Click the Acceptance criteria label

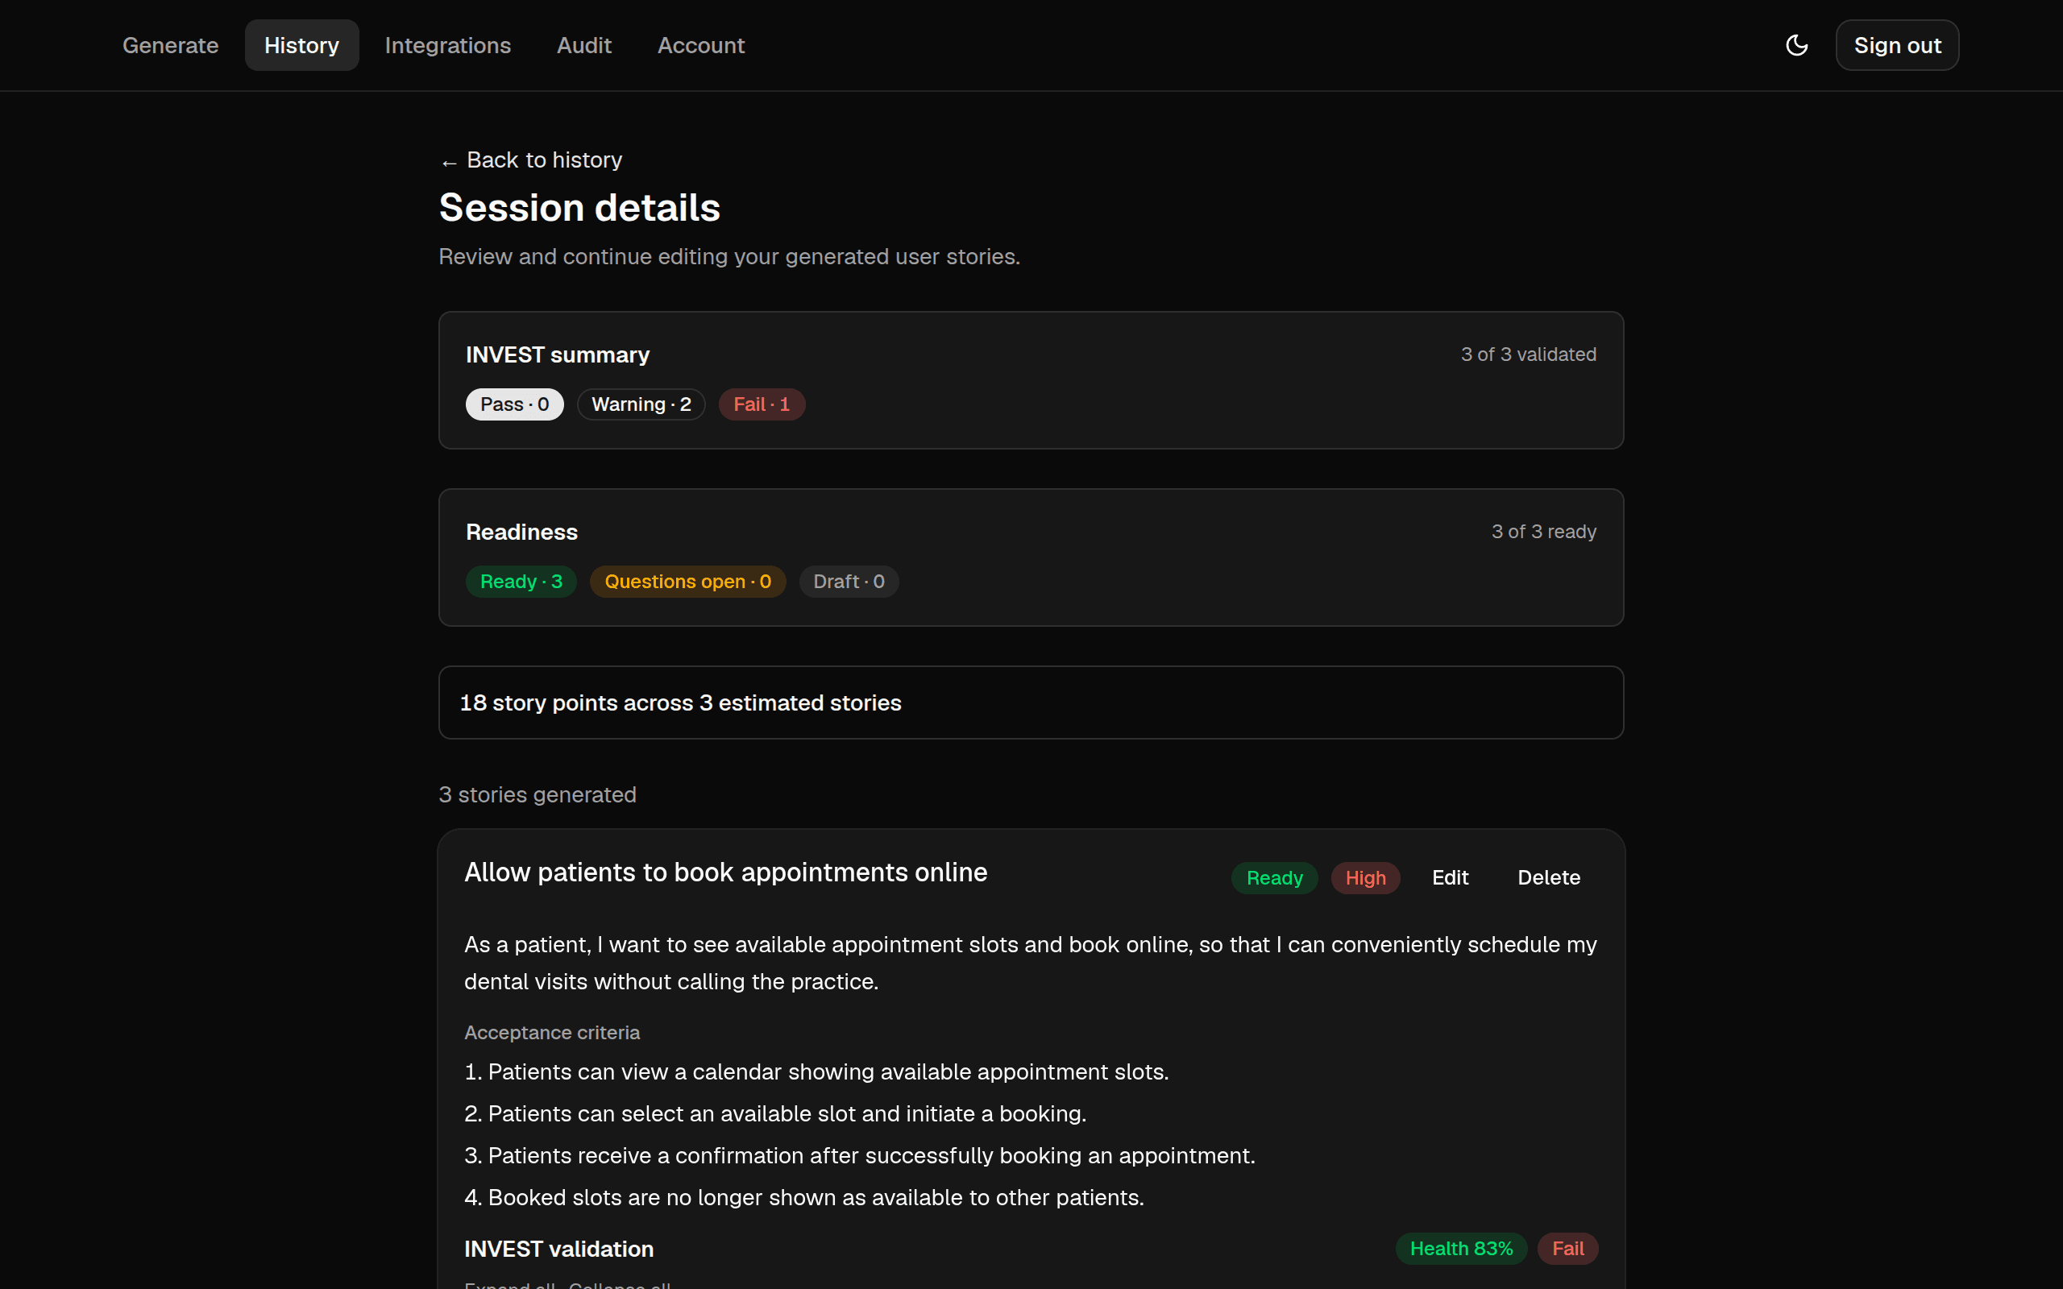click(551, 1032)
